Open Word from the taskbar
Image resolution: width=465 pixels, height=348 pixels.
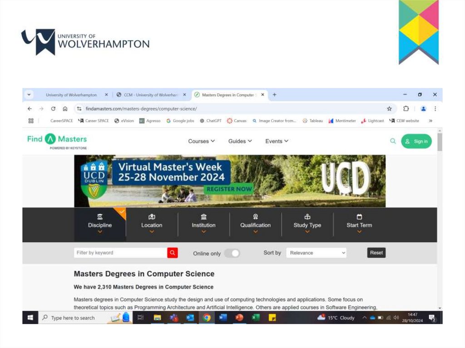click(x=223, y=318)
